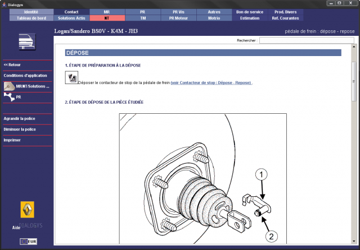Click the vehicle car icon in sidebar
This screenshot has height=250, width=360.
[x=27, y=41]
